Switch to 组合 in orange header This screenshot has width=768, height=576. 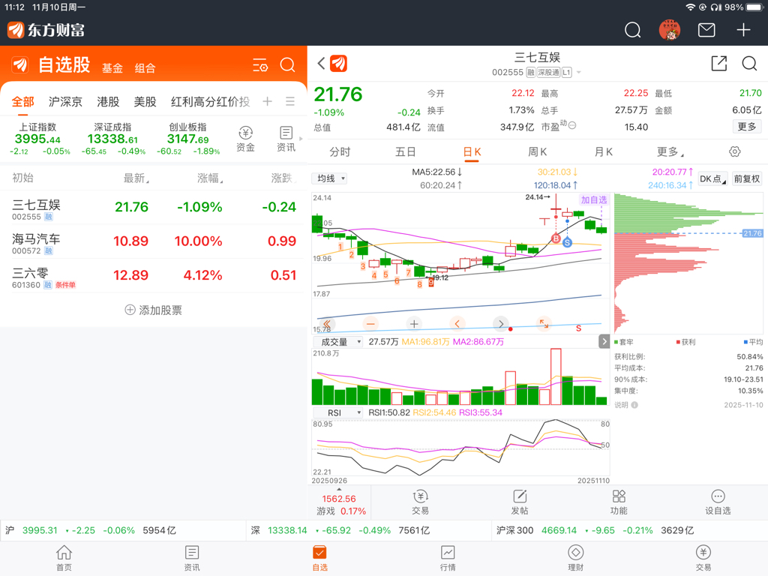145,68
